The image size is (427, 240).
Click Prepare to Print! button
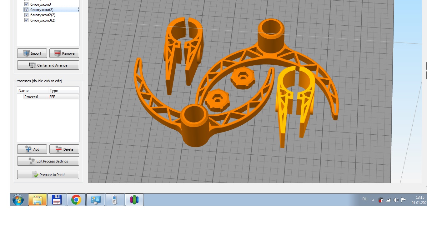tap(48, 174)
